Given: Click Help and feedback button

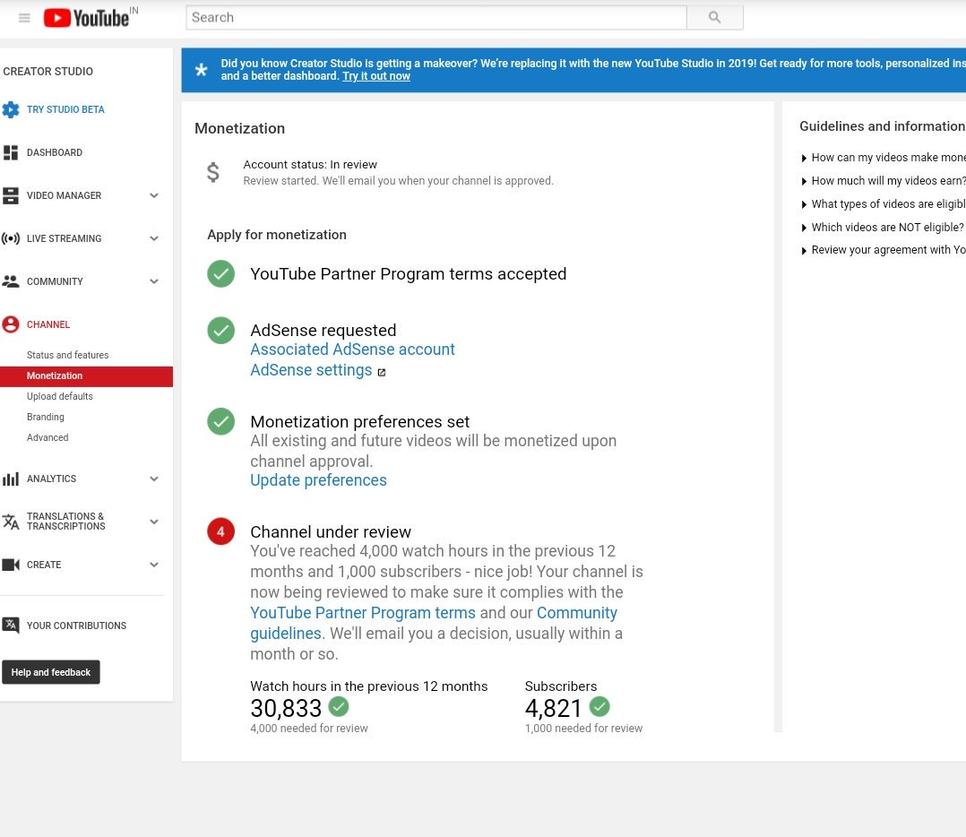Looking at the screenshot, I should coord(51,672).
